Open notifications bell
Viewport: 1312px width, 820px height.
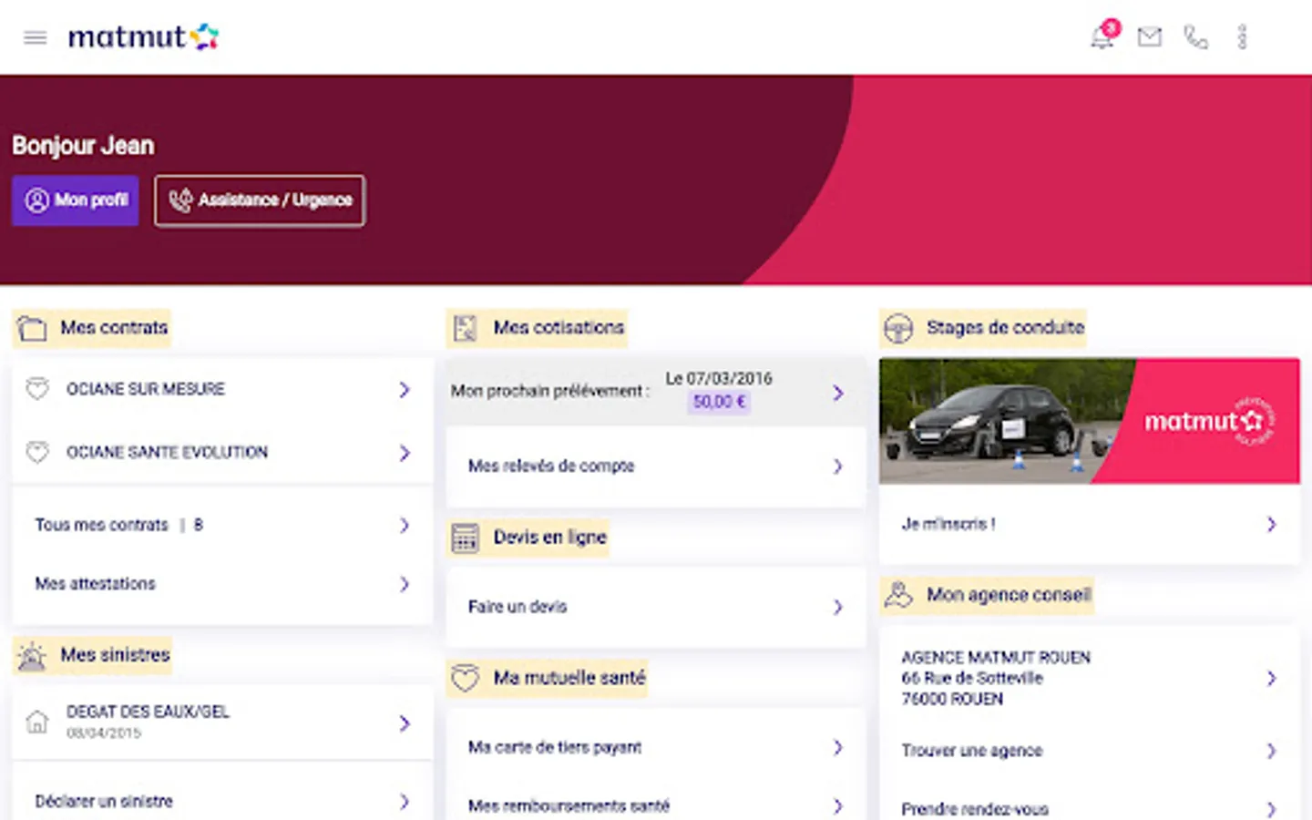point(1102,36)
